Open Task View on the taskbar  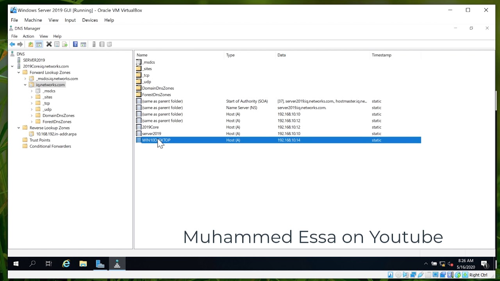[49, 264]
